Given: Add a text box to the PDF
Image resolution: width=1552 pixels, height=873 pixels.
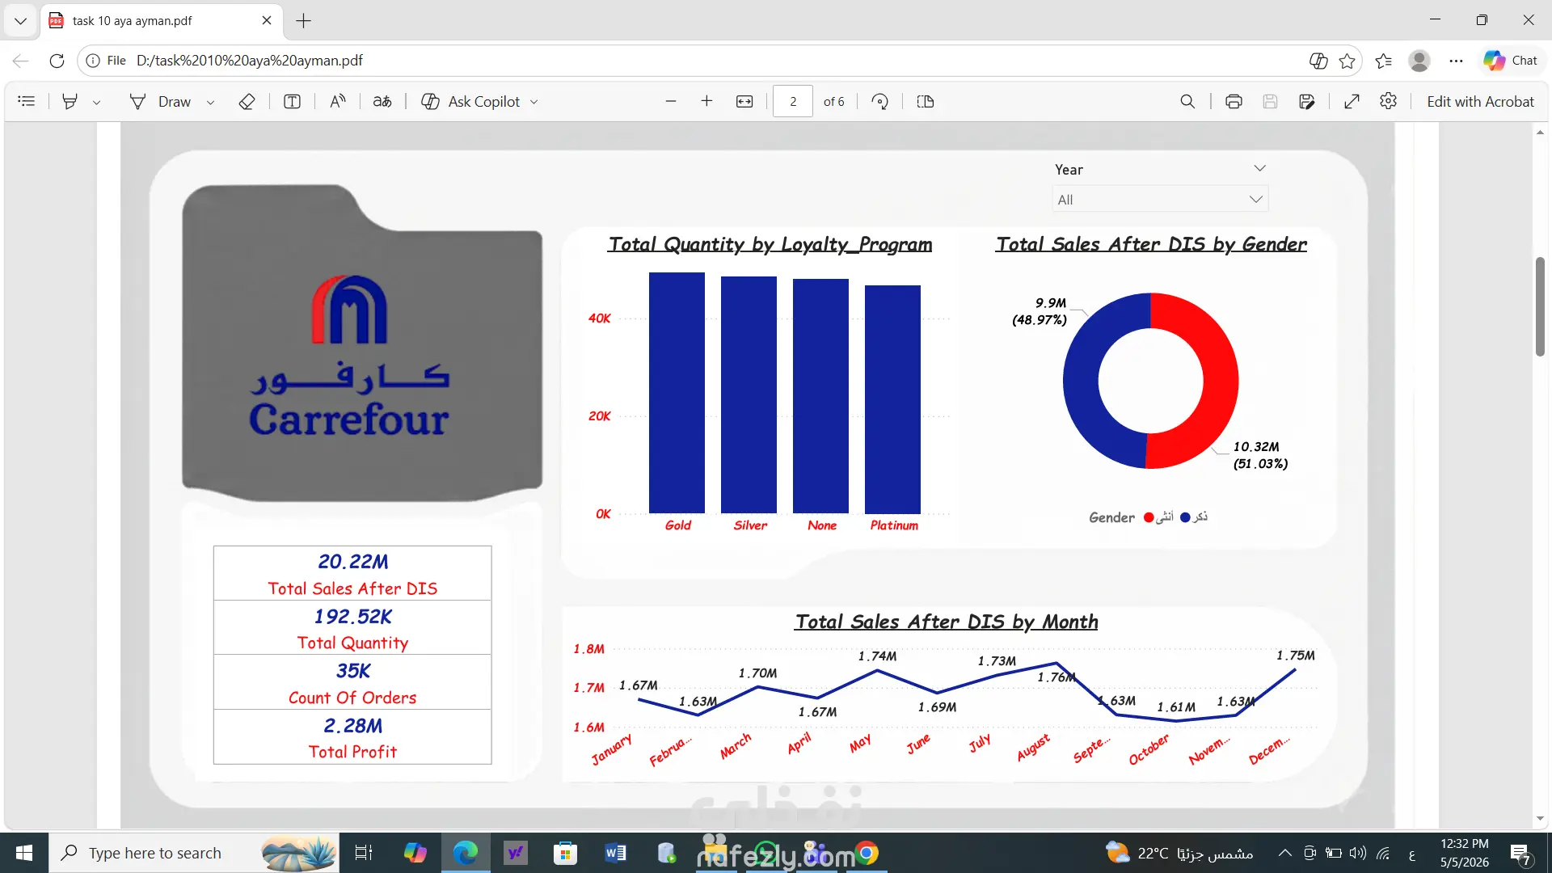Looking at the screenshot, I should click(x=292, y=101).
